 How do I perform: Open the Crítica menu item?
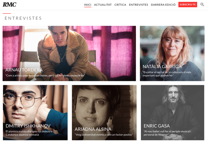tap(120, 5)
